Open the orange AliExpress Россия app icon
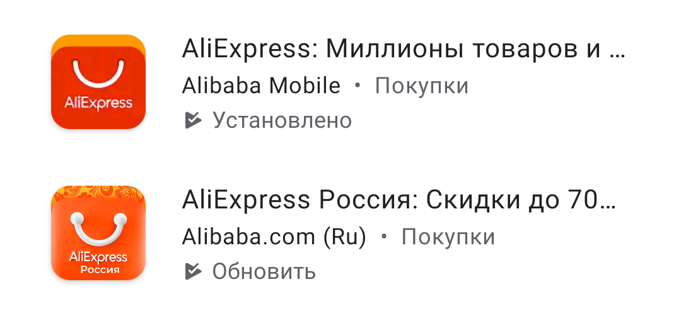This screenshot has height=323, width=681. (x=98, y=233)
